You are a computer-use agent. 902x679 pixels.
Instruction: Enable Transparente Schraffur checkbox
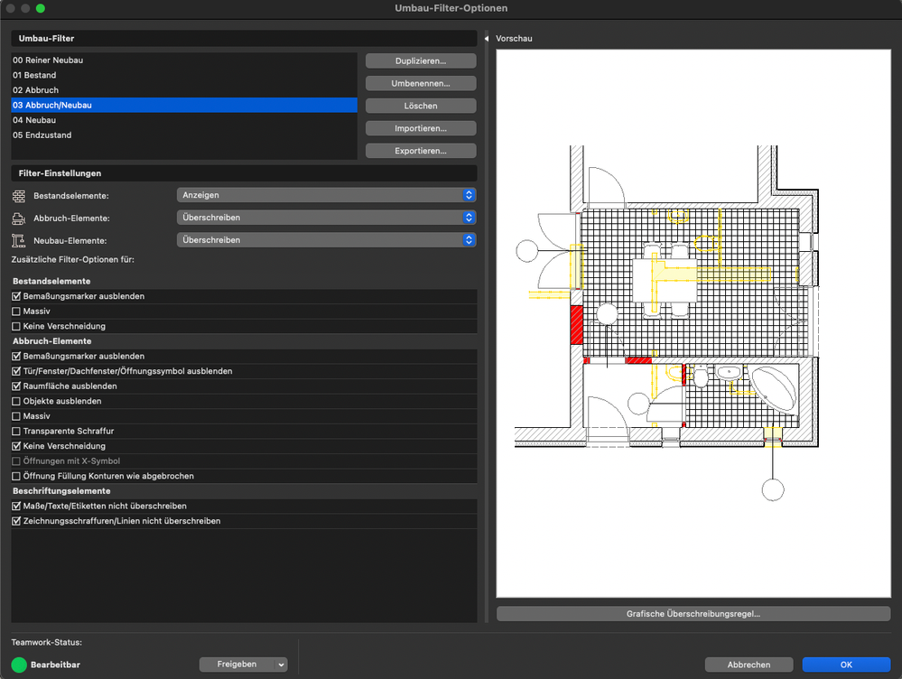[x=16, y=431]
